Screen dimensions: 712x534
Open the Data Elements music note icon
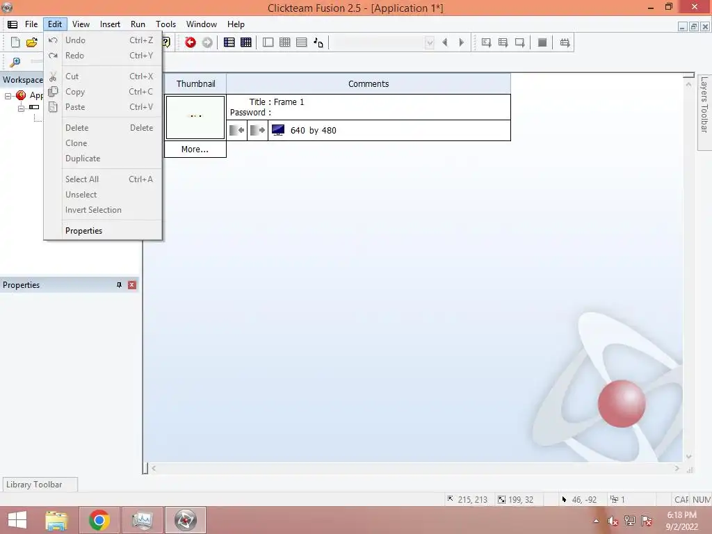(318, 42)
